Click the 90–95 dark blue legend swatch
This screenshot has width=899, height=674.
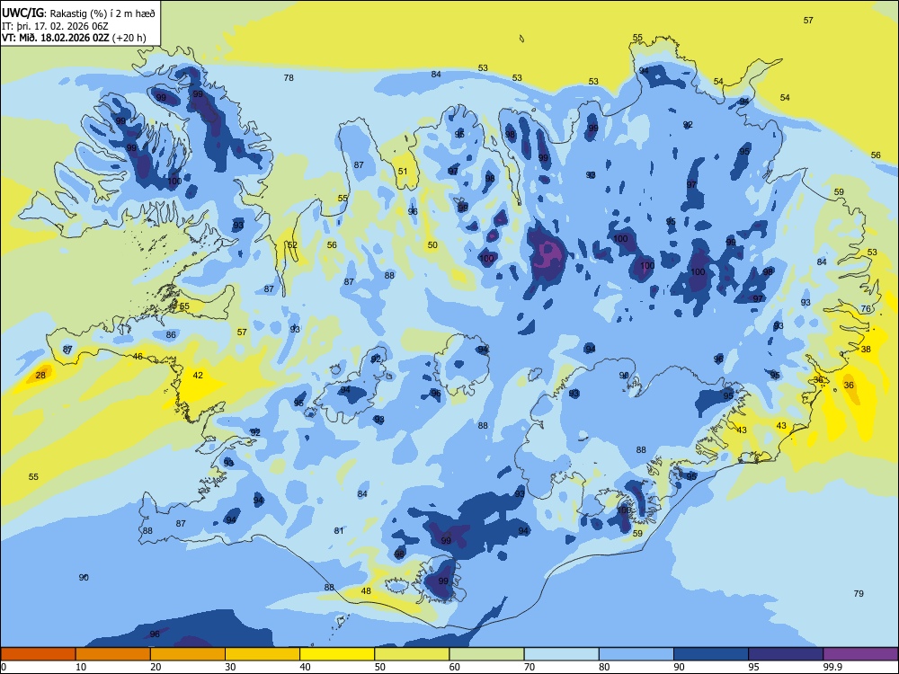pos(711,654)
